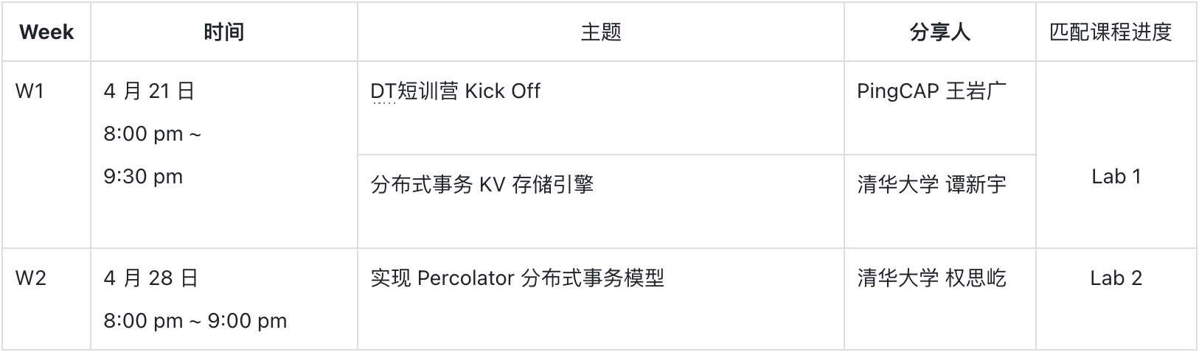Screen dimensions: 1199x352
Task: Click the 9:30 pm end time text
Action: [143, 177]
